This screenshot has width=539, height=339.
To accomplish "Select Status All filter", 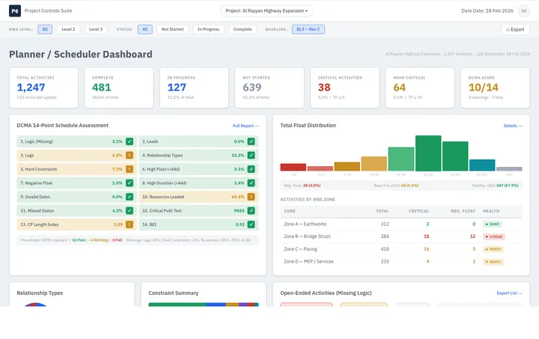I will tap(145, 29).
